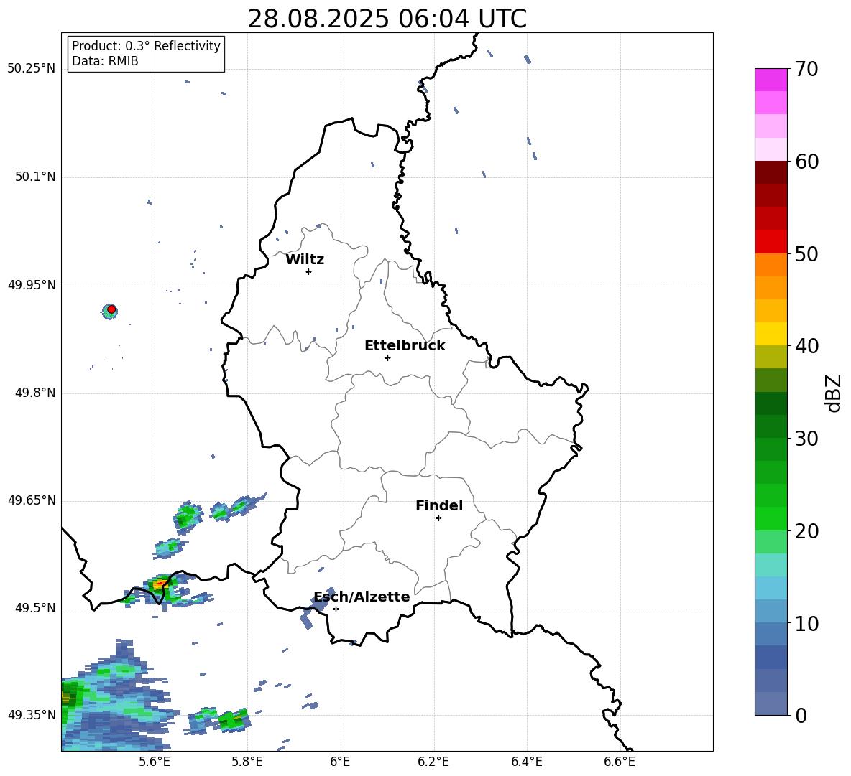
Task: Click the 5.8°E longitude label
Action: (247, 762)
